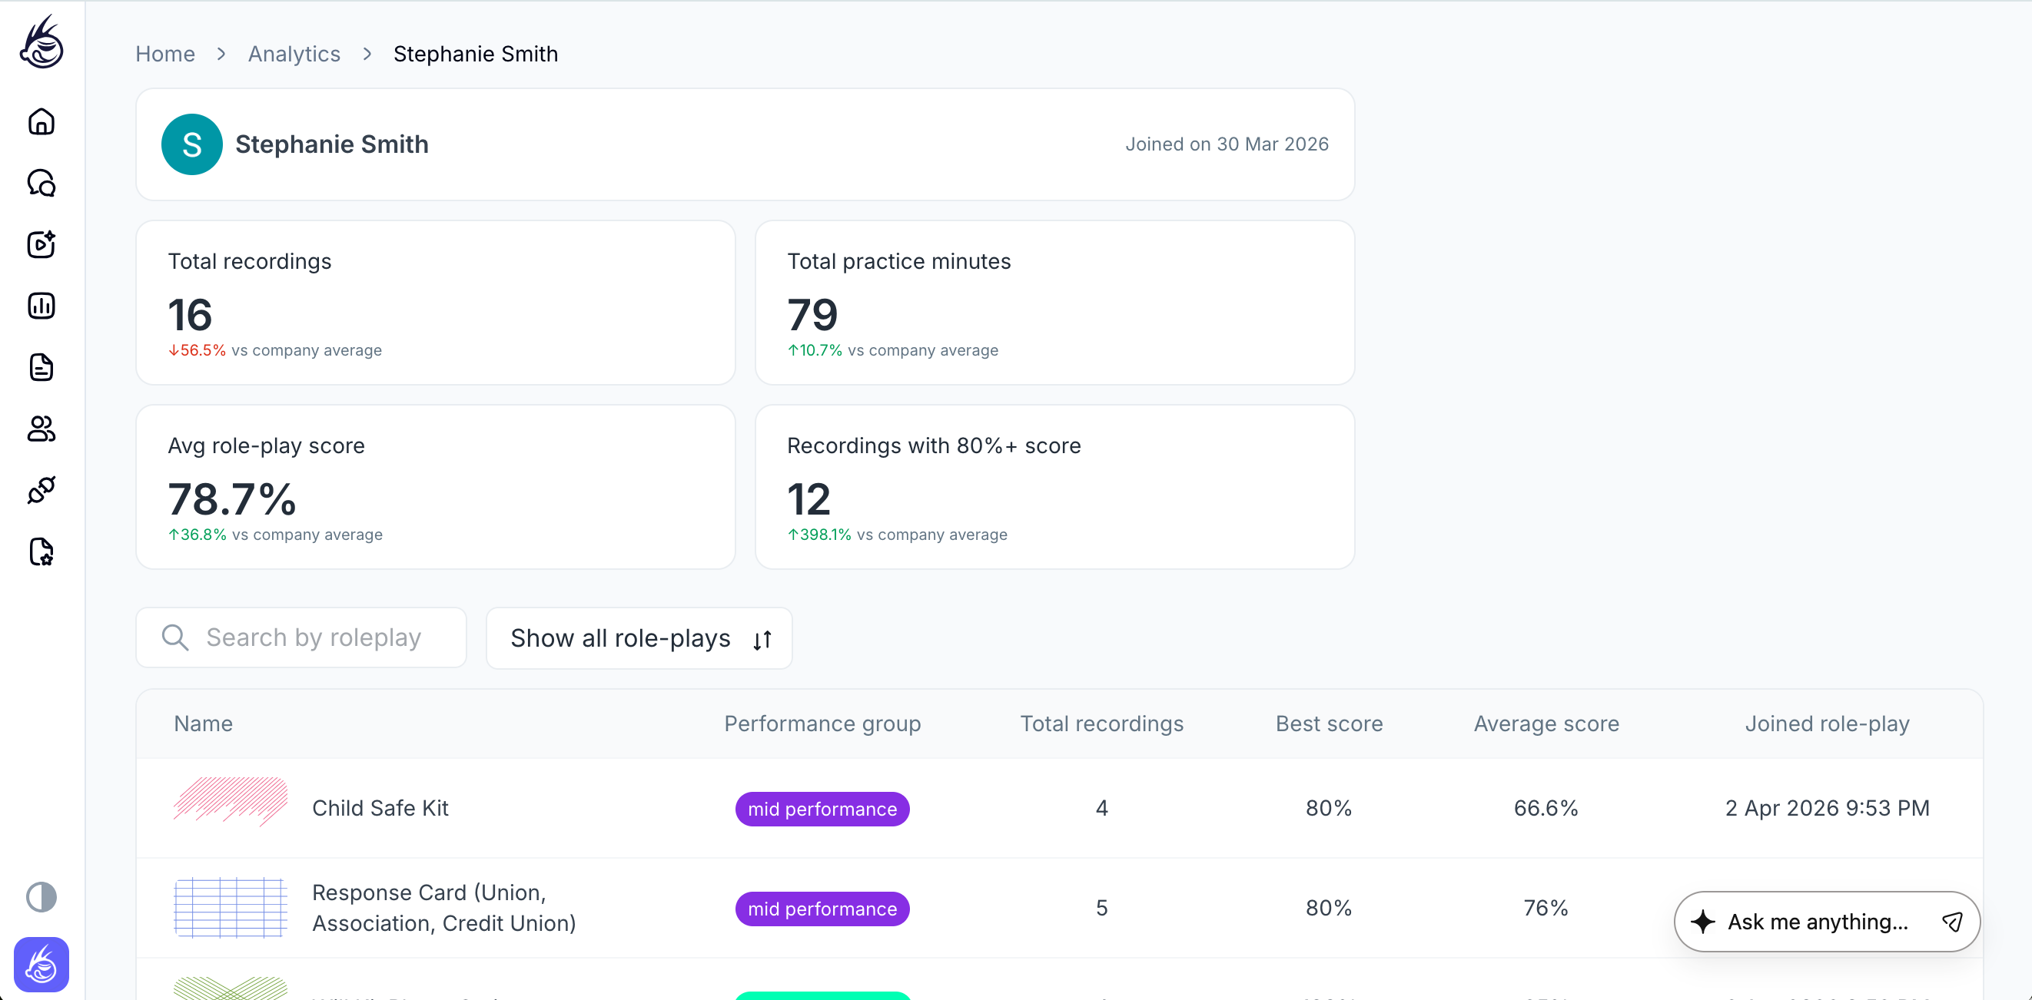The height and width of the screenshot is (1000, 2032).
Task: Open the chat role-play sidebar icon
Action: point(41,183)
